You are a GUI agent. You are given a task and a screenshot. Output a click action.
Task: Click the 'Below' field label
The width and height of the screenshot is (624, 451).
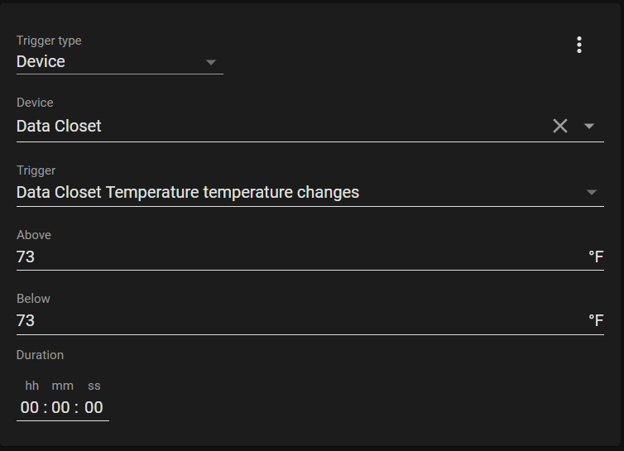point(33,299)
